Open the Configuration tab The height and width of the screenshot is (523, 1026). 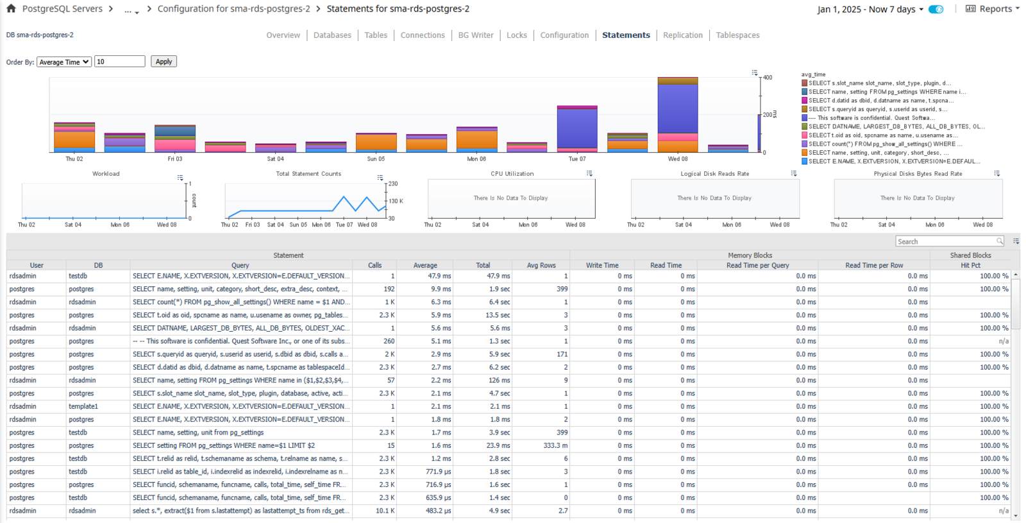pyautogui.click(x=564, y=35)
